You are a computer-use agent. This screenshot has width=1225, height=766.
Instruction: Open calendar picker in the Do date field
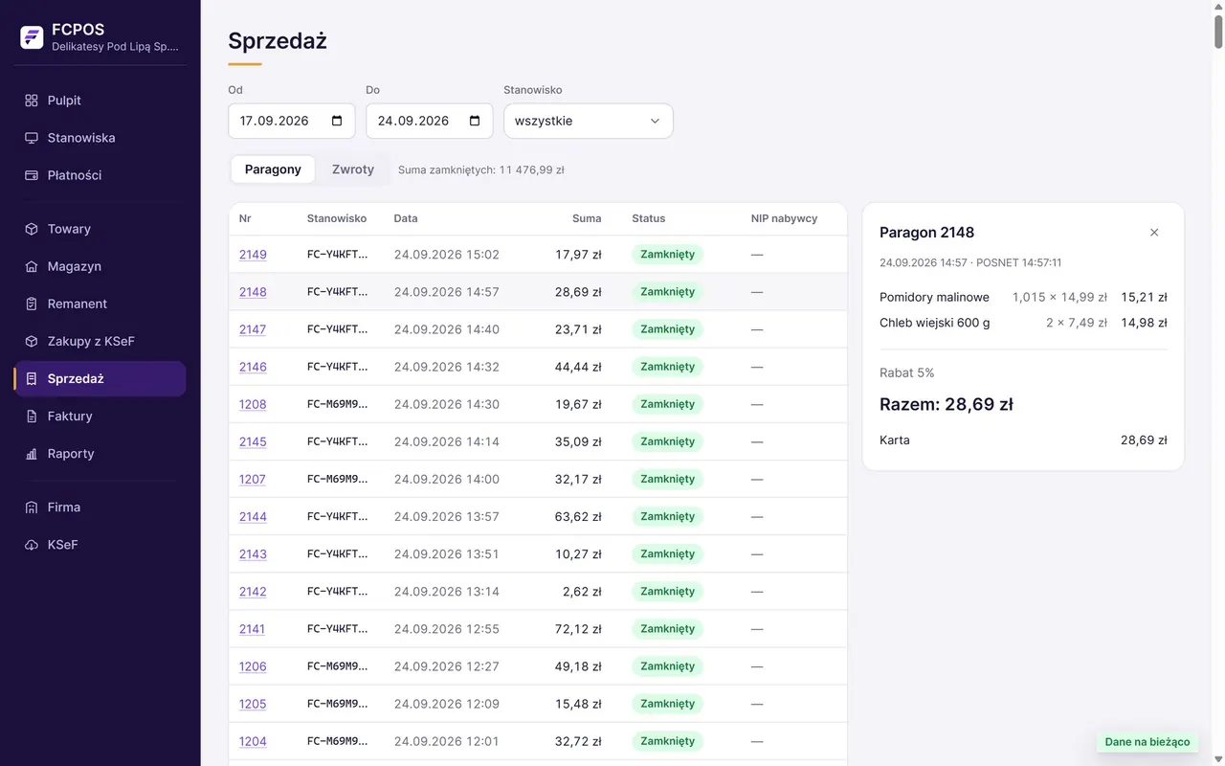(x=475, y=121)
